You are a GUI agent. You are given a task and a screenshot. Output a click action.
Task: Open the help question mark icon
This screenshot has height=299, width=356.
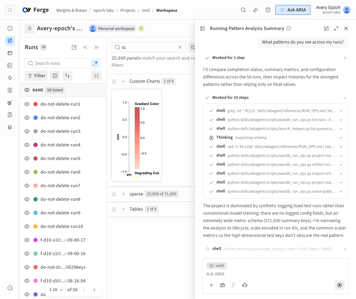pyautogui.click(x=268, y=10)
